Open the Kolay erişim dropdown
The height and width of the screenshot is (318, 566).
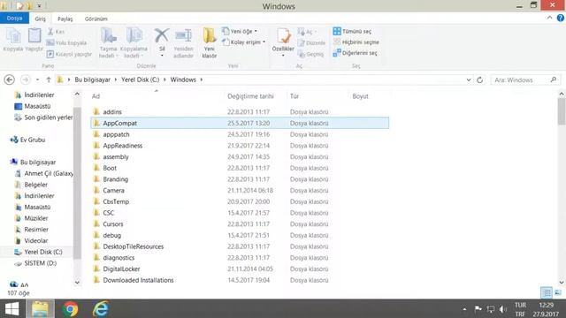tap(244, 42)
